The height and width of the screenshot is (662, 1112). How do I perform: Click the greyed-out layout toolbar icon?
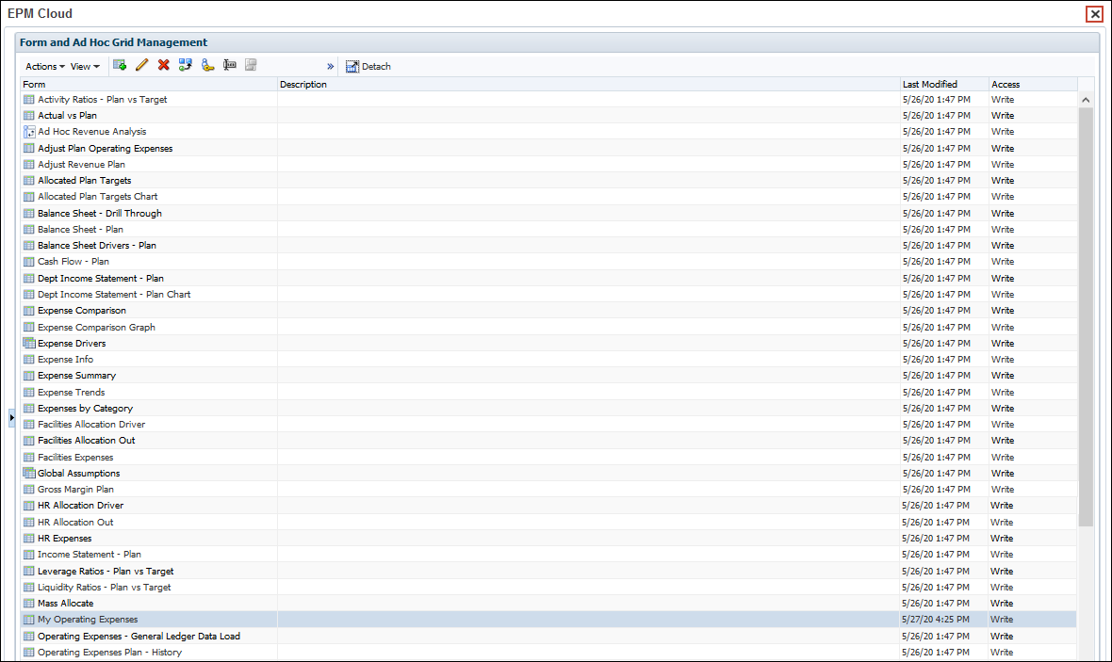click(x=251, y=65)
